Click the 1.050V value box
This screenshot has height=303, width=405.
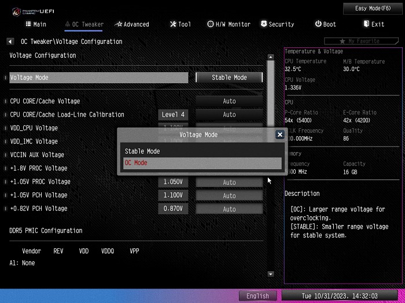[x=173, y=182]
